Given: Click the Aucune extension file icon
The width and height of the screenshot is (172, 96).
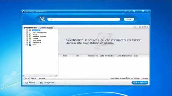Looking at the screenshot, I should (x=30, y=33).
